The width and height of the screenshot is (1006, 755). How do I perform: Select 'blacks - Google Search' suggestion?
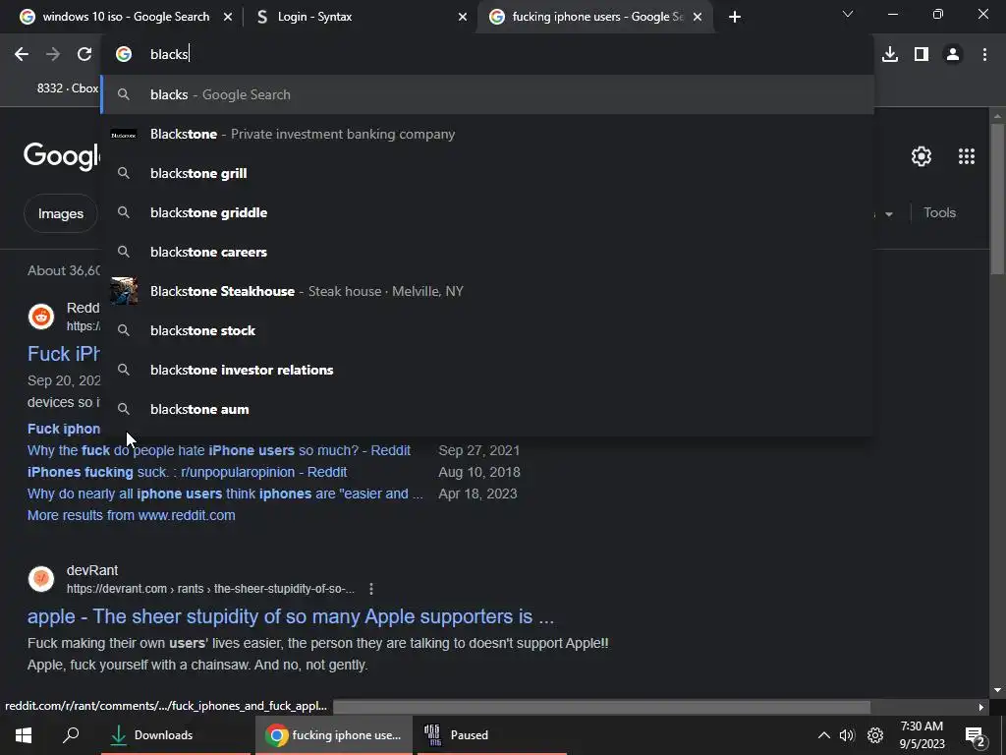tap(487, 95)
